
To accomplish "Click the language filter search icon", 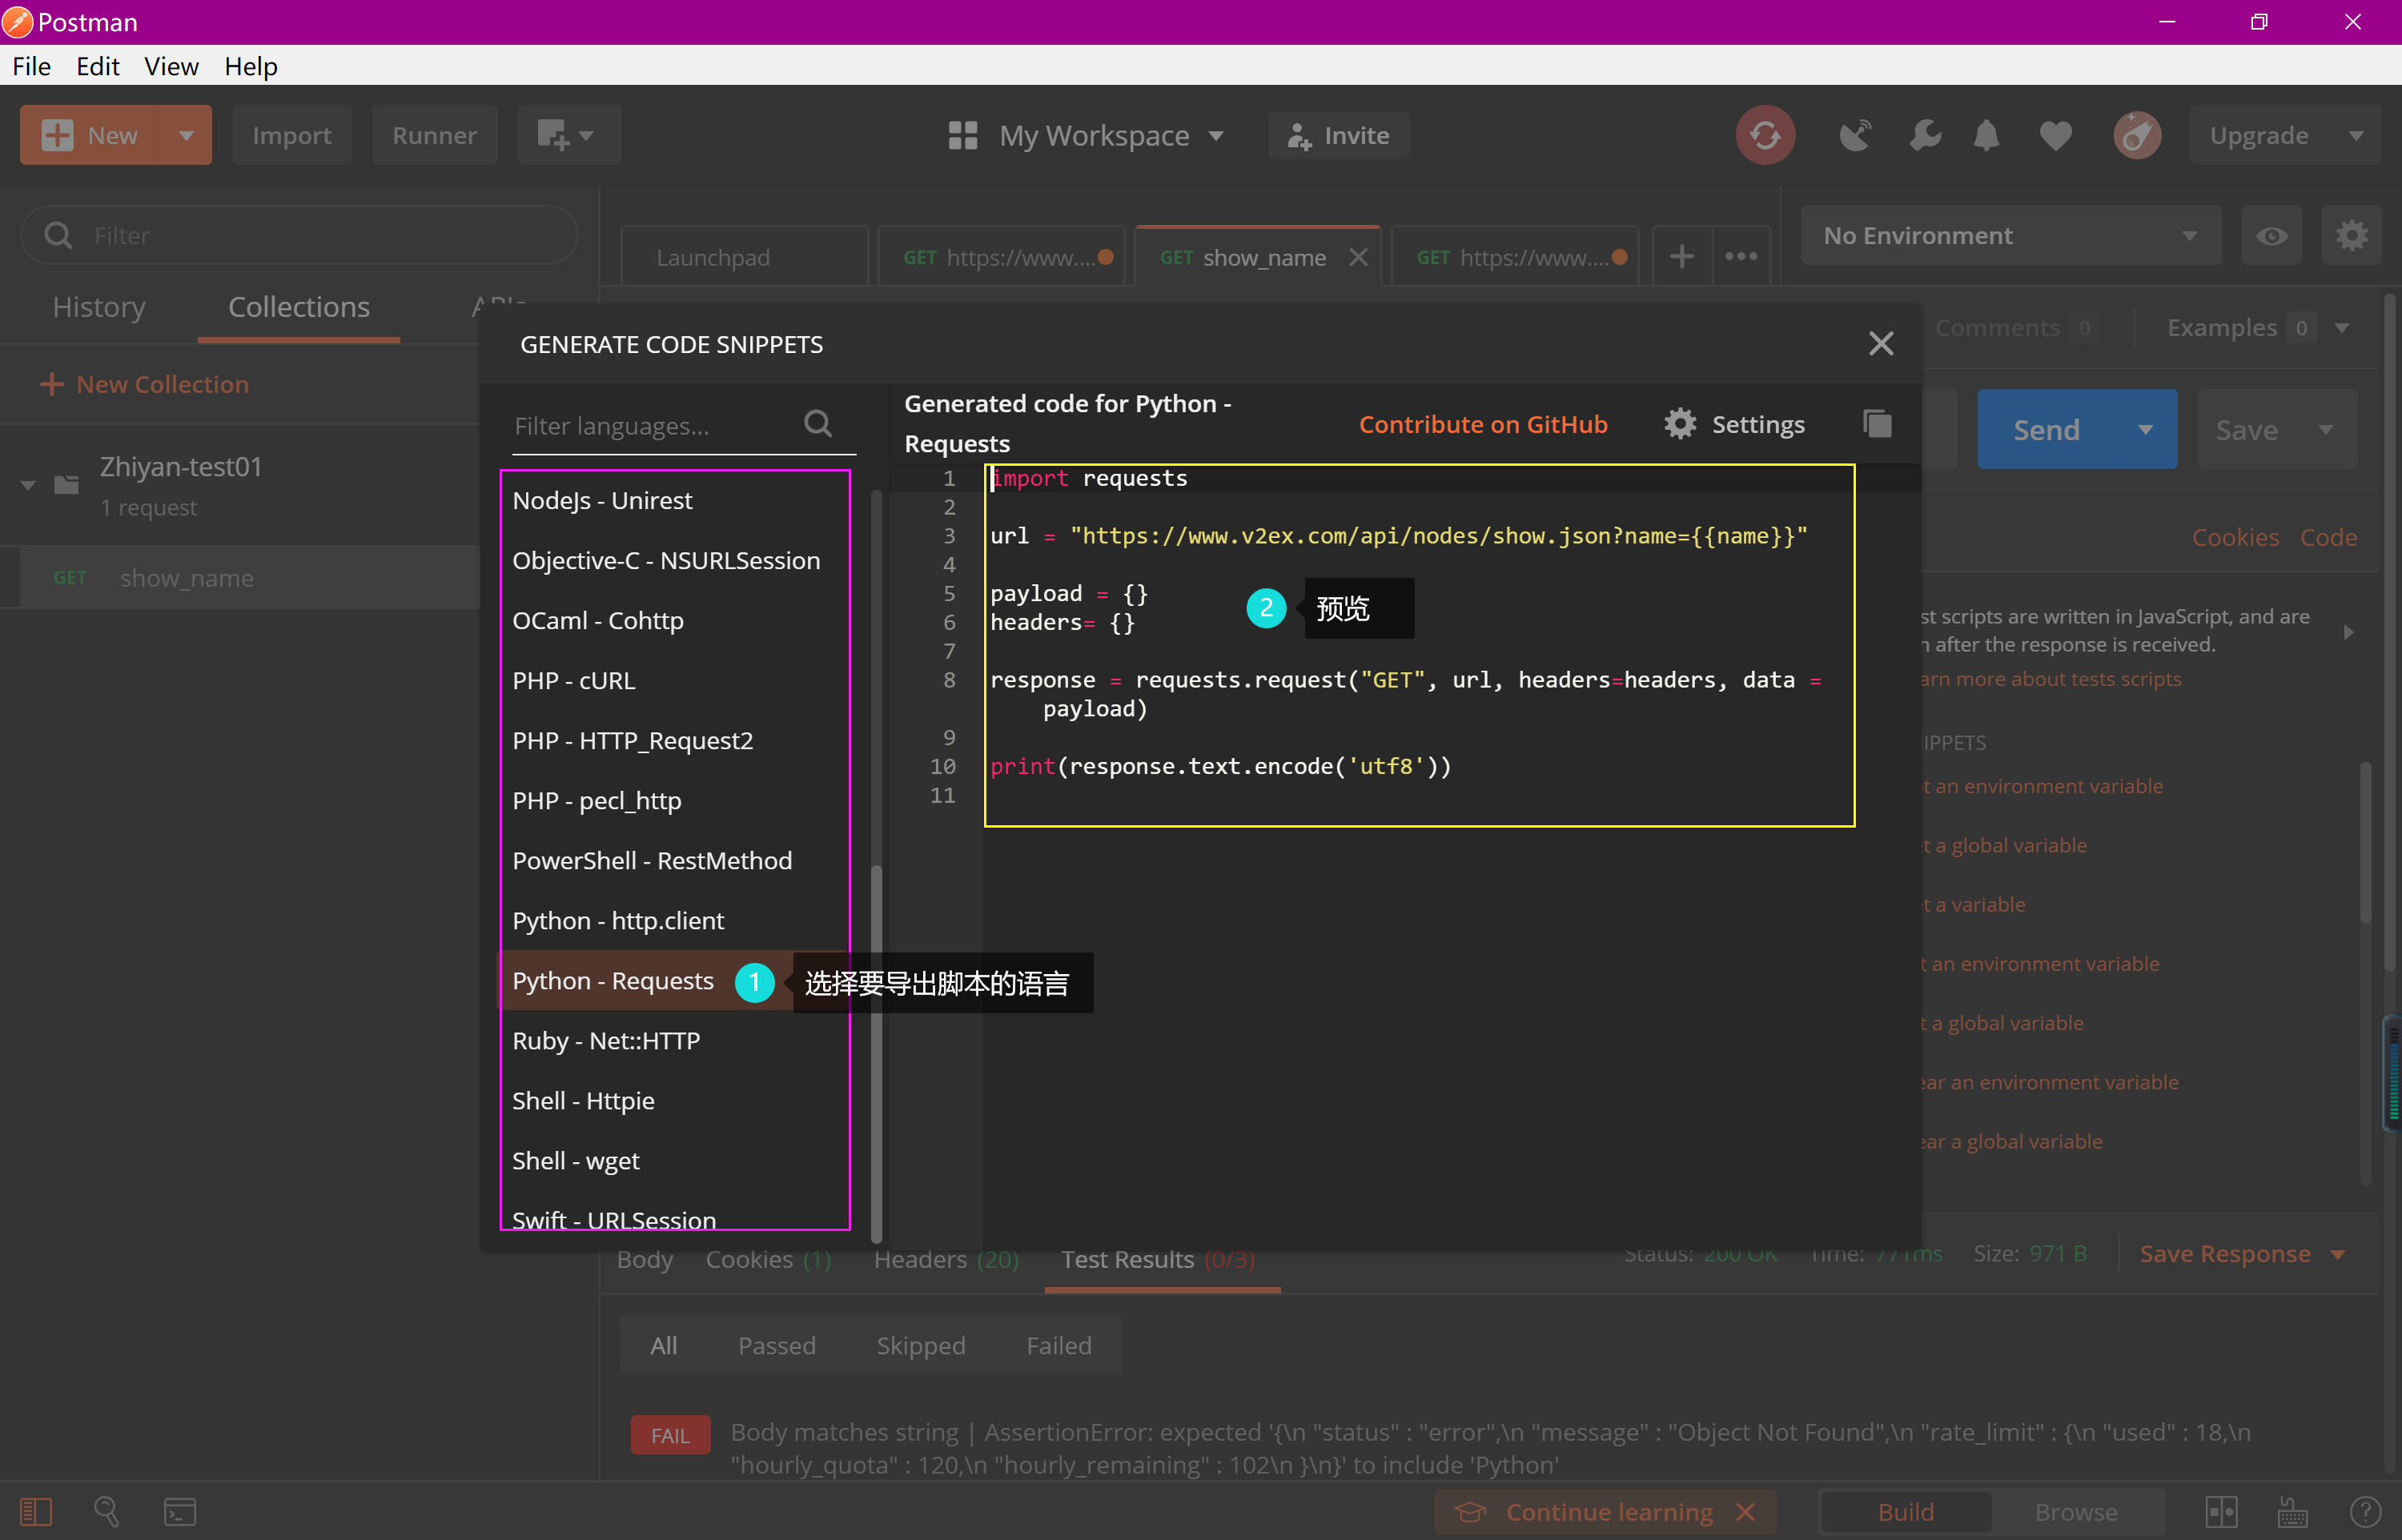I will pyautogui.click(x=818, y=424).
